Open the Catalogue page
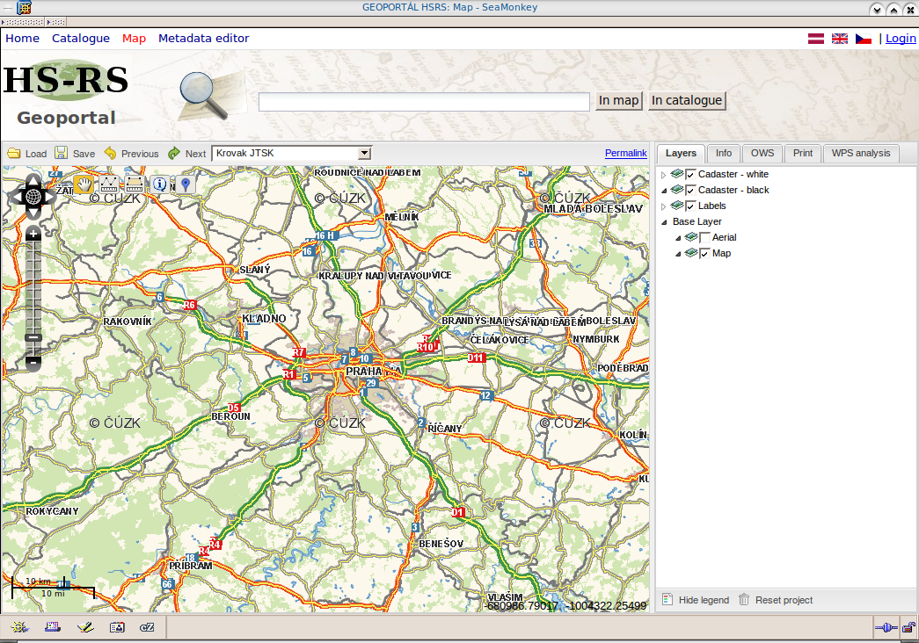Image resolution: width=919 pixels, height=643 pixels. (x=81, y=38)
